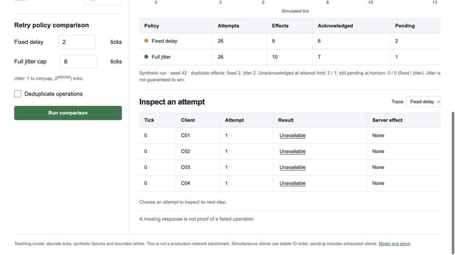Open the Model and setup link
This screenshot has width=455, height=255.
point(395,244)
